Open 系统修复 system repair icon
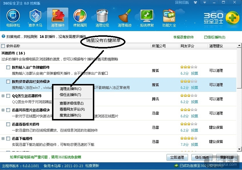242x170 pixels. point(147,18)
